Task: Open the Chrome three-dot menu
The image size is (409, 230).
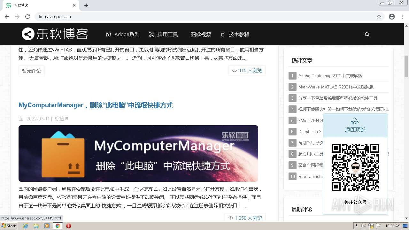Action: click(402, 17)
